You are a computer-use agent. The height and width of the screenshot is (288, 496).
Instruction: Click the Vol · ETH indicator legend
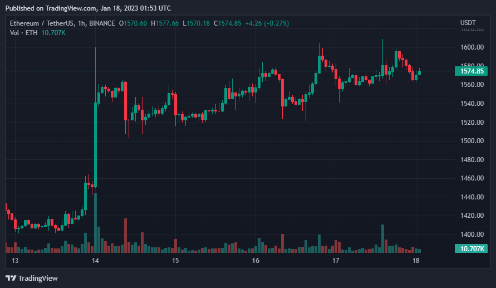point(24,33)
